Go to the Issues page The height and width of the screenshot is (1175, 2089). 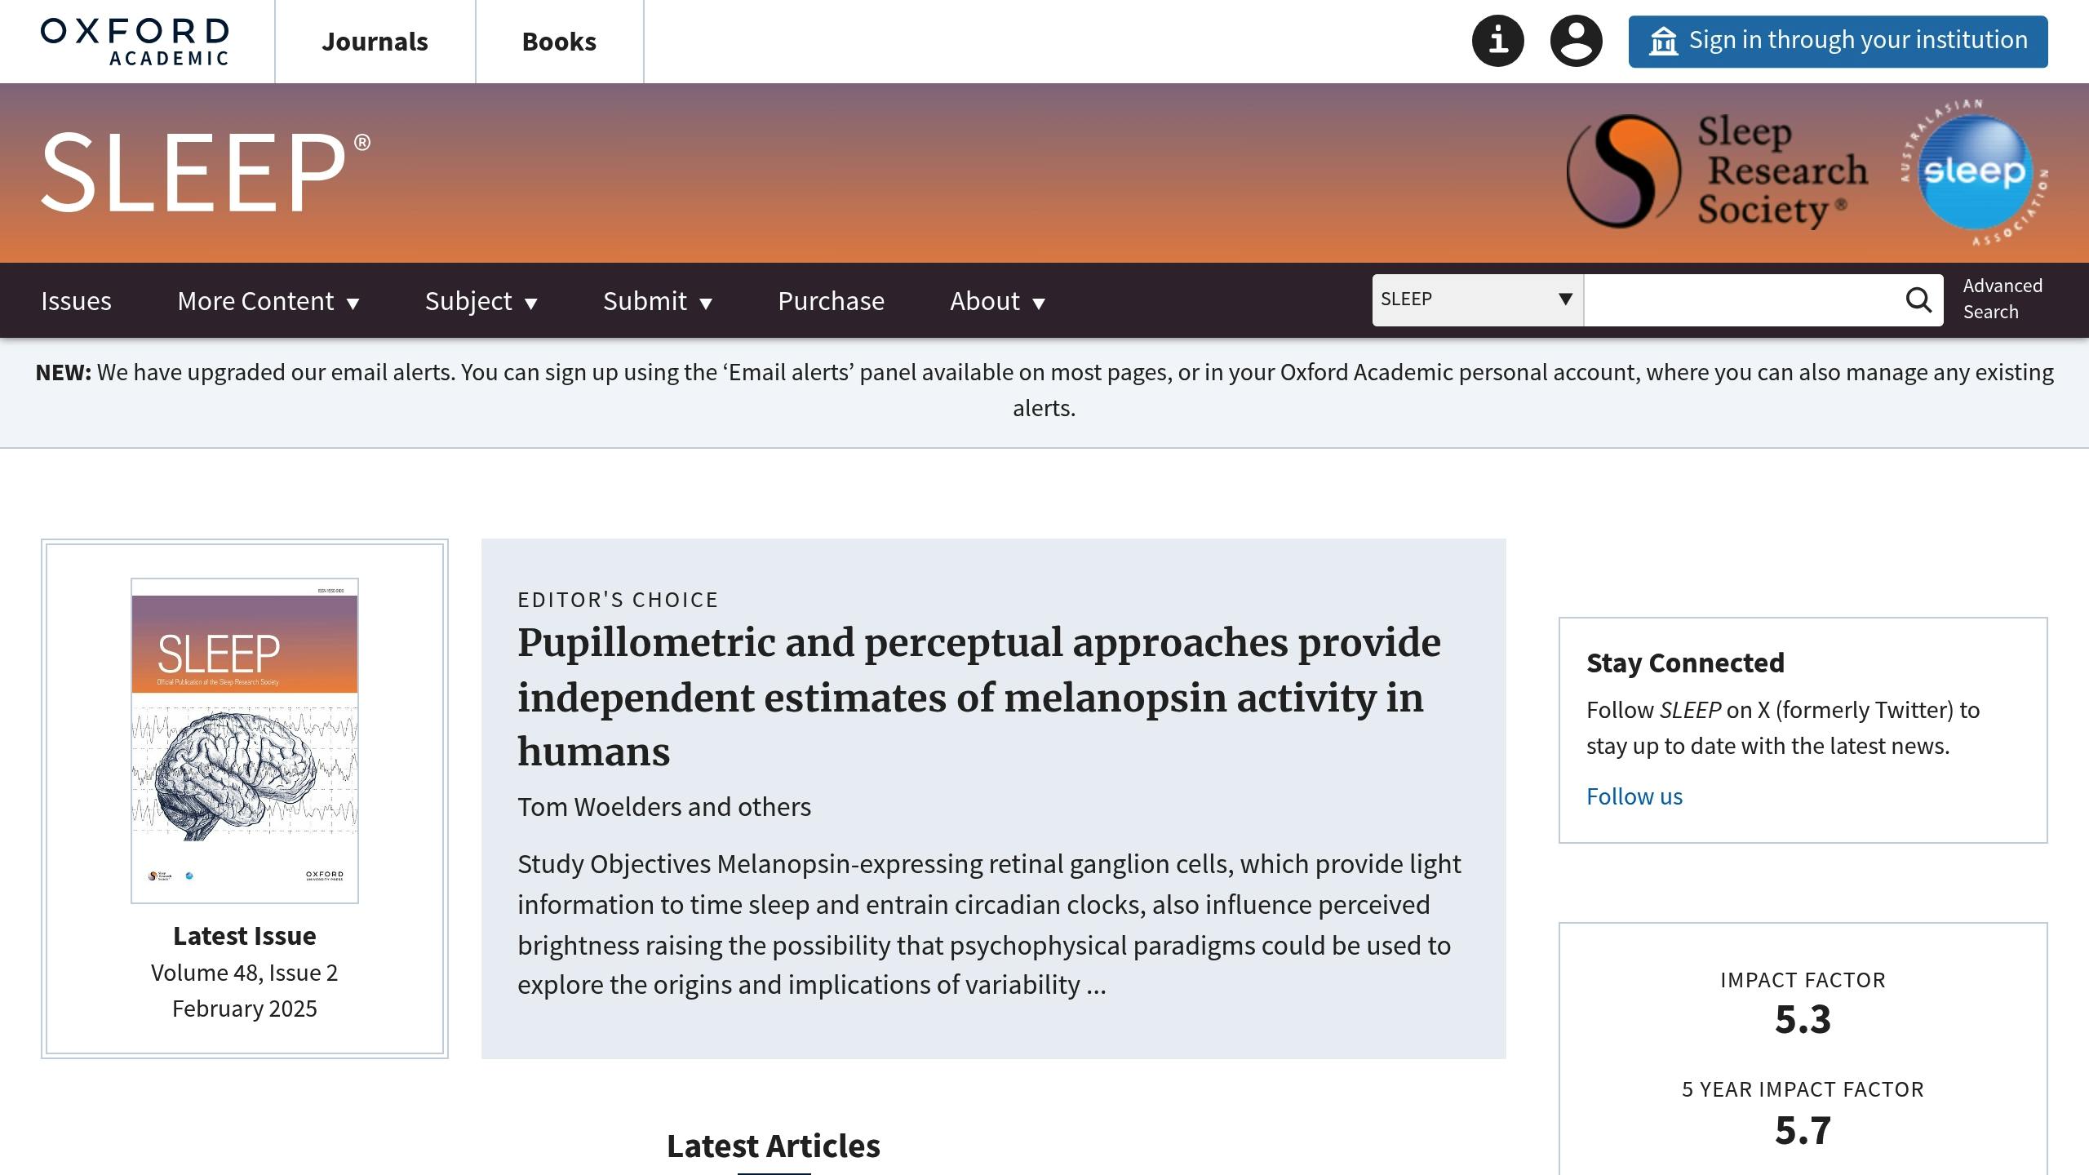[76, 301]
